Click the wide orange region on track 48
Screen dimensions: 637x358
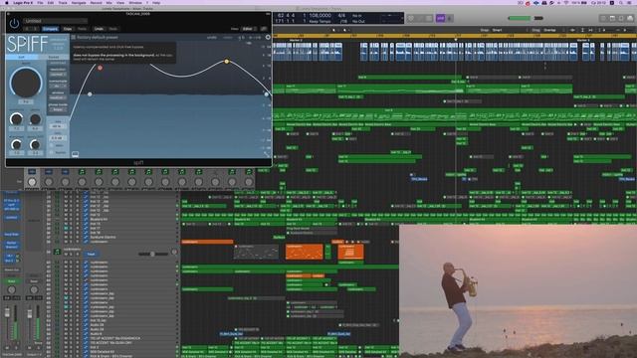pos(207,242)
